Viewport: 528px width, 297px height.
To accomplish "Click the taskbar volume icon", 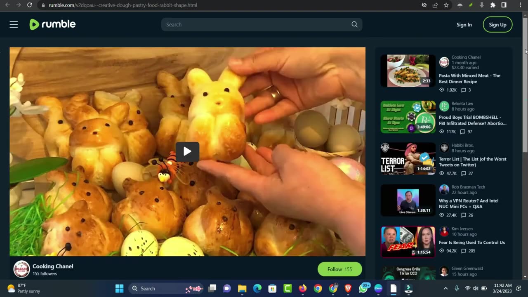I will pyautogui.click(x=476, y=288).
